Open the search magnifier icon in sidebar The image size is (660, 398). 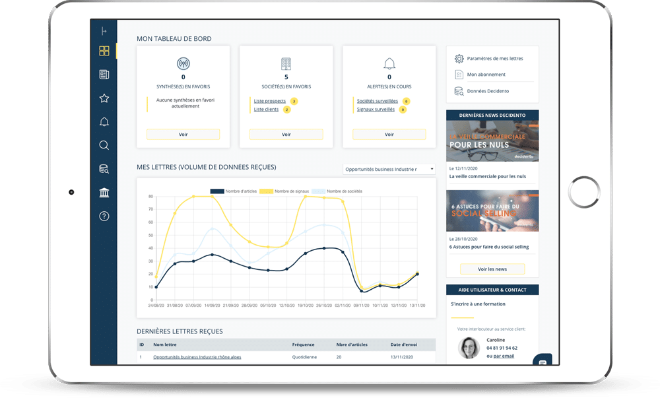(104, 145)
